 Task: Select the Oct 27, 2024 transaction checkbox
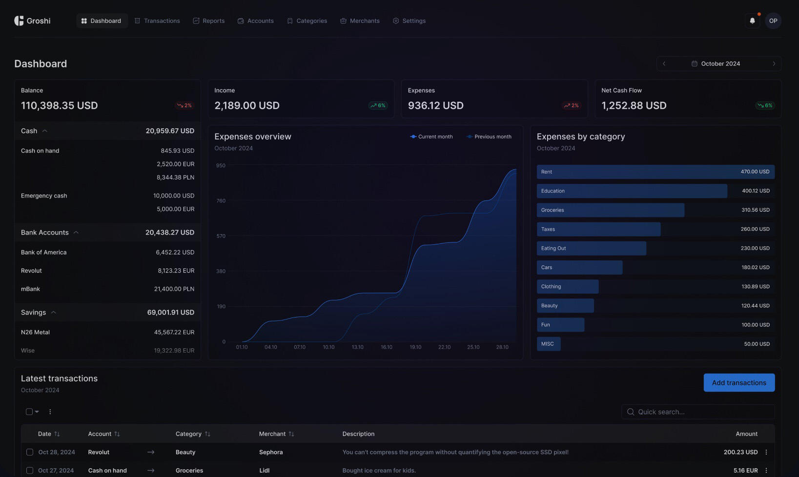click(30, 471)
